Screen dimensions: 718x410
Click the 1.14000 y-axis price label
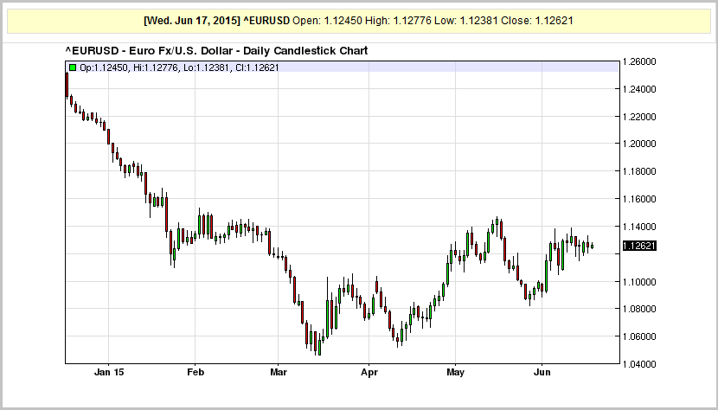pyautogui.click(x=639, y=227)
